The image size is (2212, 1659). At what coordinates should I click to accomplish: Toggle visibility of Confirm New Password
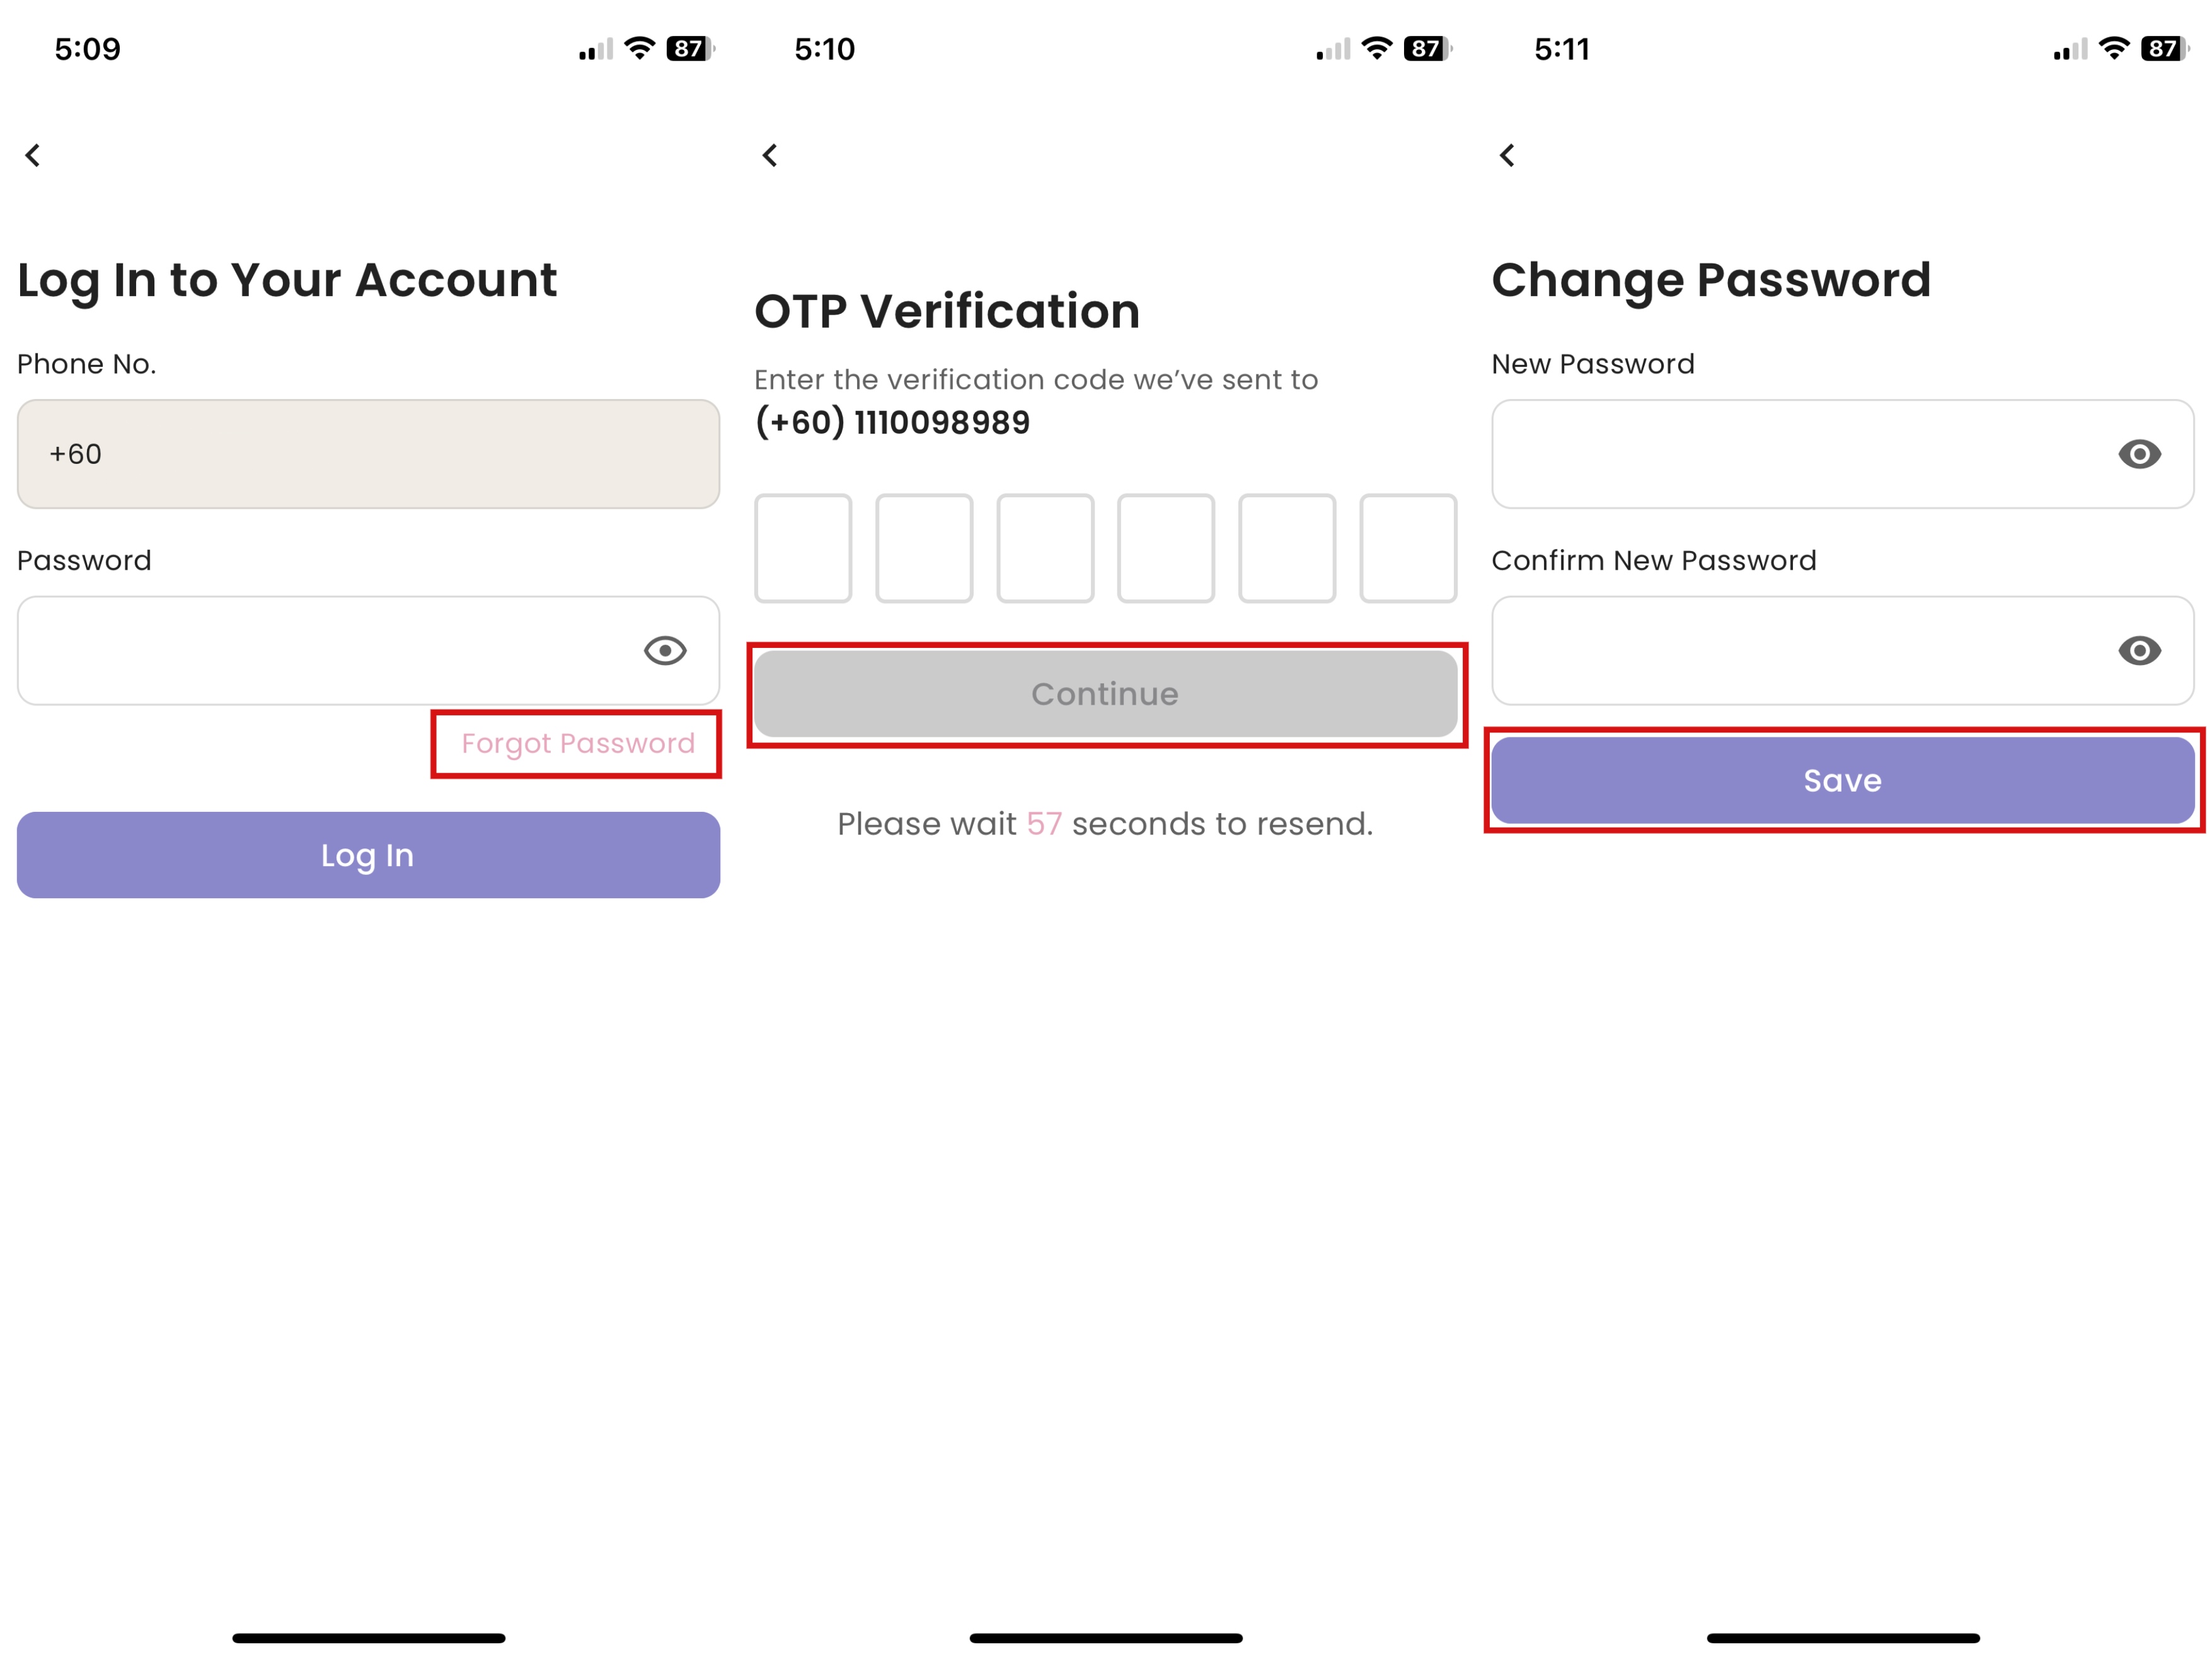pos(2140,651)
